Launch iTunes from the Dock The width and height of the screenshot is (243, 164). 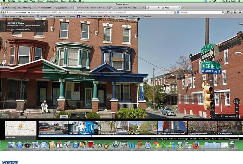76,145
